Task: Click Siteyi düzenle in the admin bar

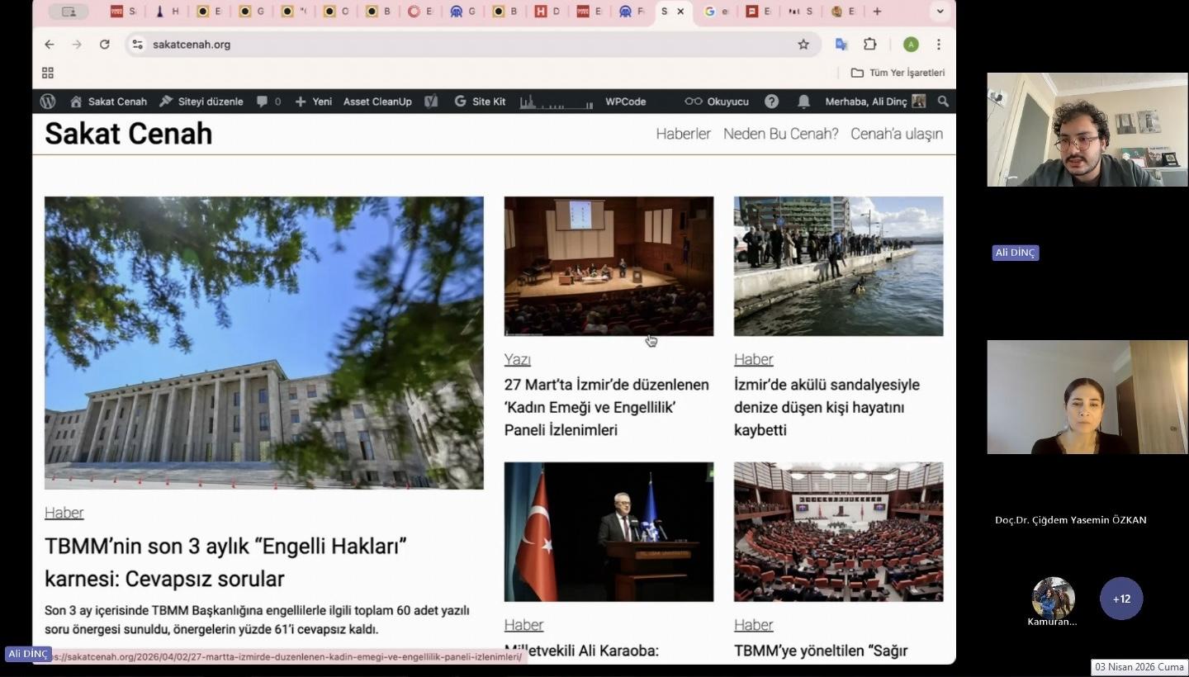Action: (x=201, y=102)
